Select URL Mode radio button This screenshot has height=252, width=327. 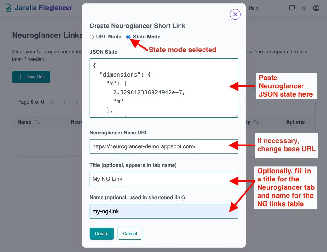pyautogui.click(x=92, y=37)
